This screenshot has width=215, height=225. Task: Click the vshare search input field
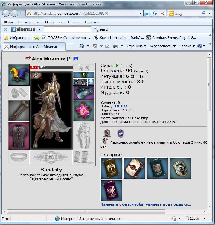coord(67,29)
